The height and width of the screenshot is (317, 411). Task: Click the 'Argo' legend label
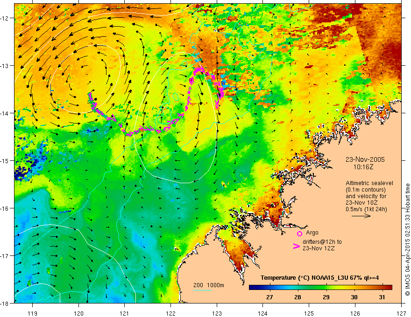(312, 233)
